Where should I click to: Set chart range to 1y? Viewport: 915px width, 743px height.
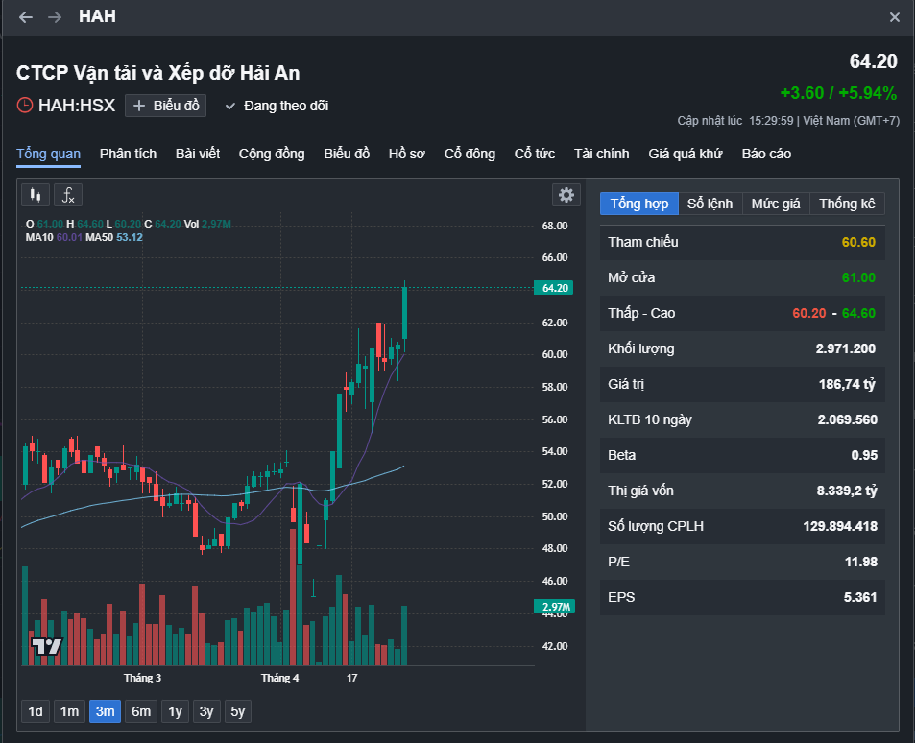175,711
